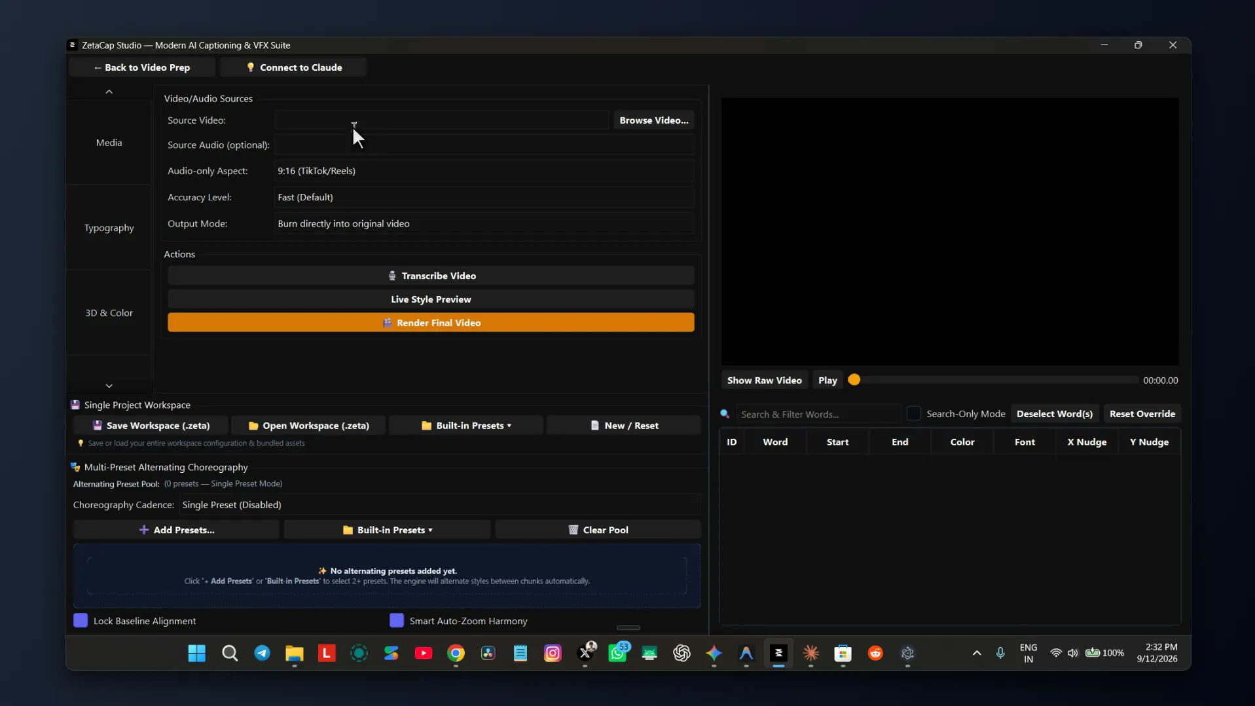The height and width of the screenshot is (706, 1255).
Task: Click the video timeline track
Action: (x=995, y=380)
